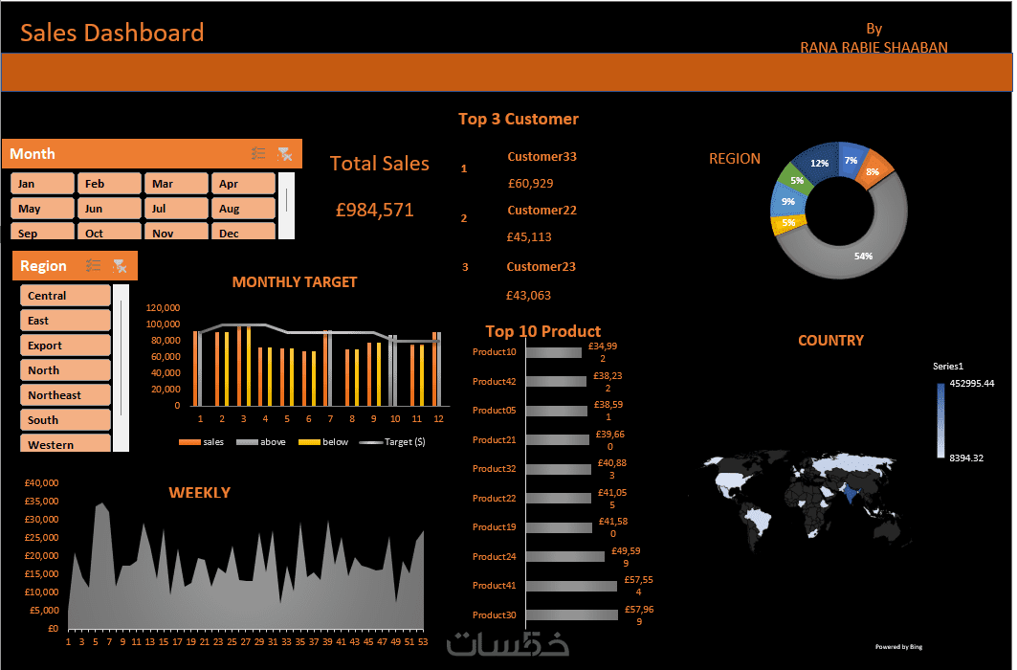Choose the South region filter

point(65,419)
